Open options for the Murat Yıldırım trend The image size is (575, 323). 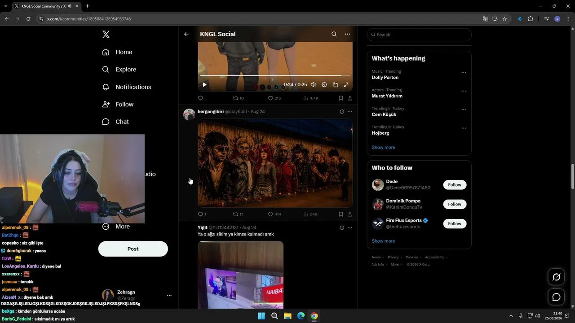click(x=464, y=91)
